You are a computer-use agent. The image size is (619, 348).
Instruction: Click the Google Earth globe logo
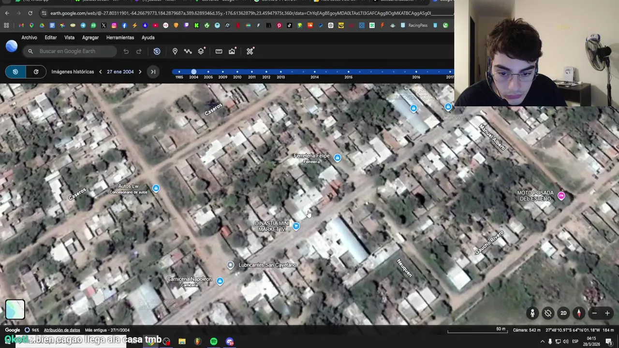click(12, 46)
